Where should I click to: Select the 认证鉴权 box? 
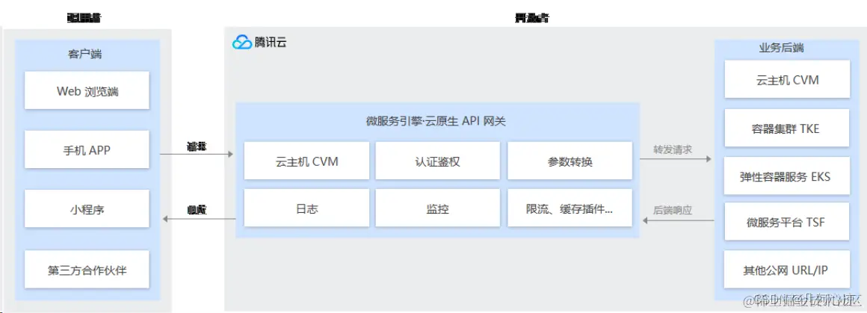438,161
